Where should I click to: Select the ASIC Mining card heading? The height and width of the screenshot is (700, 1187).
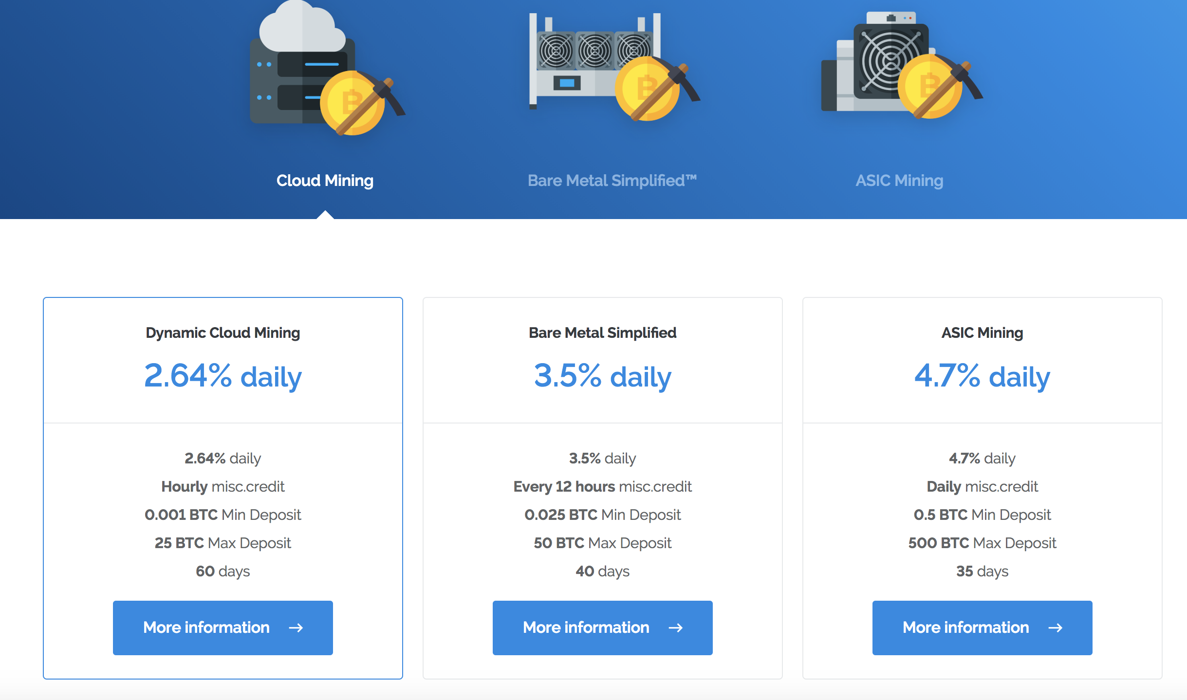tap(982, 332)
